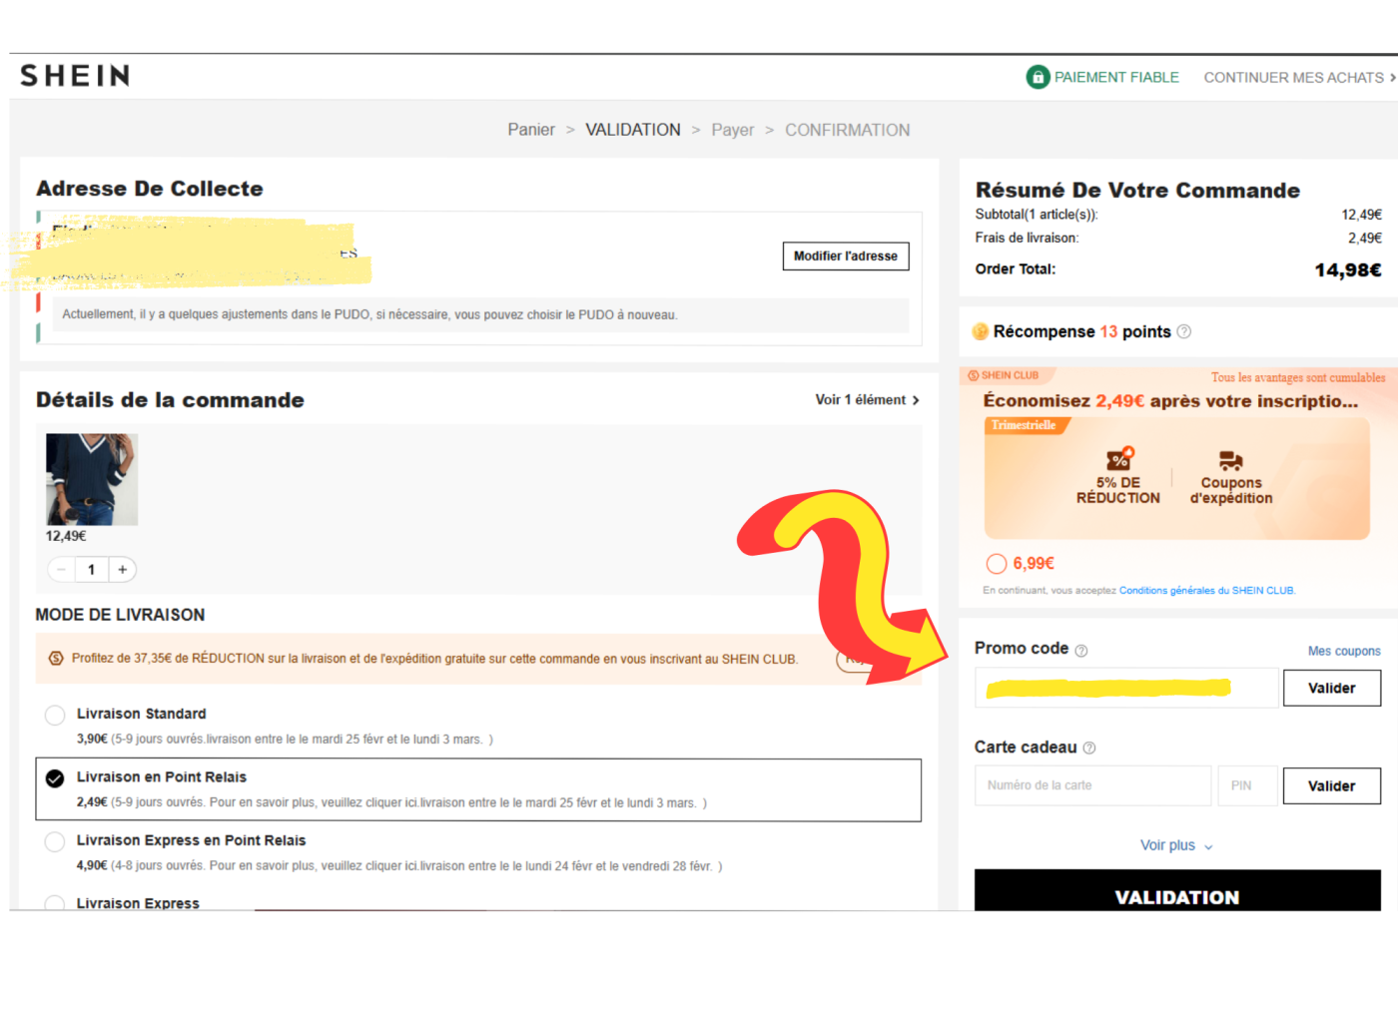The image size is (1398, 1012).
Task: Click the MODE DE LIVRAISON heading
Action: pos(120,615)
